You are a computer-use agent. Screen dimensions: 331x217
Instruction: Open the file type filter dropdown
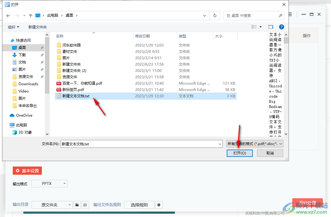click(x=255, y=144)
